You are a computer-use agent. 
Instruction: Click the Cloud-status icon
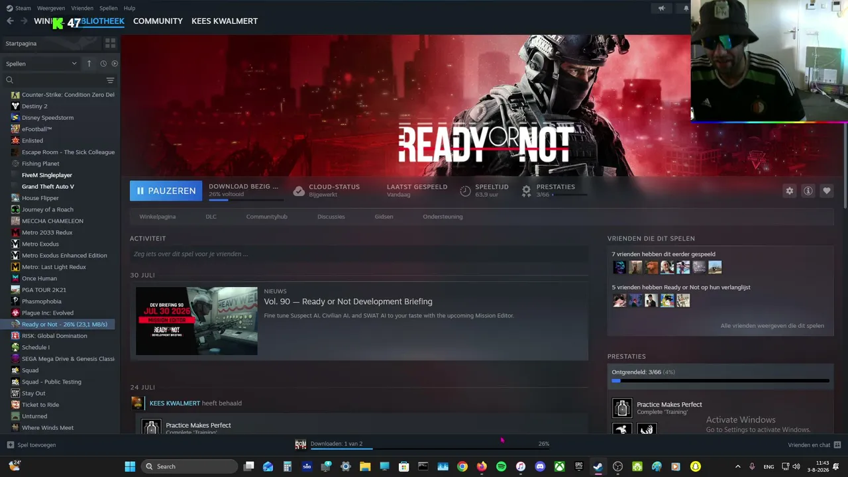click(x=299, y=191)
